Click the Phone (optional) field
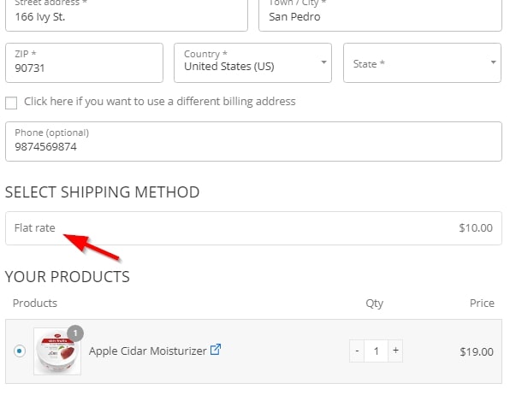 (253, 141)
